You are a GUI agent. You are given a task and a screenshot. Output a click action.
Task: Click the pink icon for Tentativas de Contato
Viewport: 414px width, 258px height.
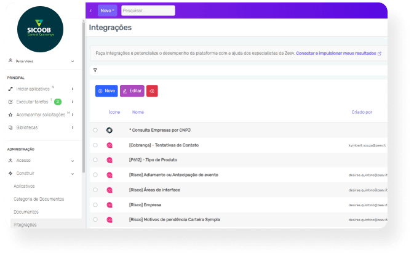[x=109, y=145]
